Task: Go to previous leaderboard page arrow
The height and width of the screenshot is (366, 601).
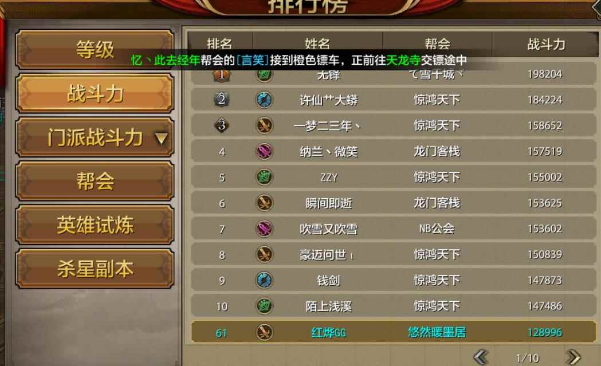Action: [481, 357]
